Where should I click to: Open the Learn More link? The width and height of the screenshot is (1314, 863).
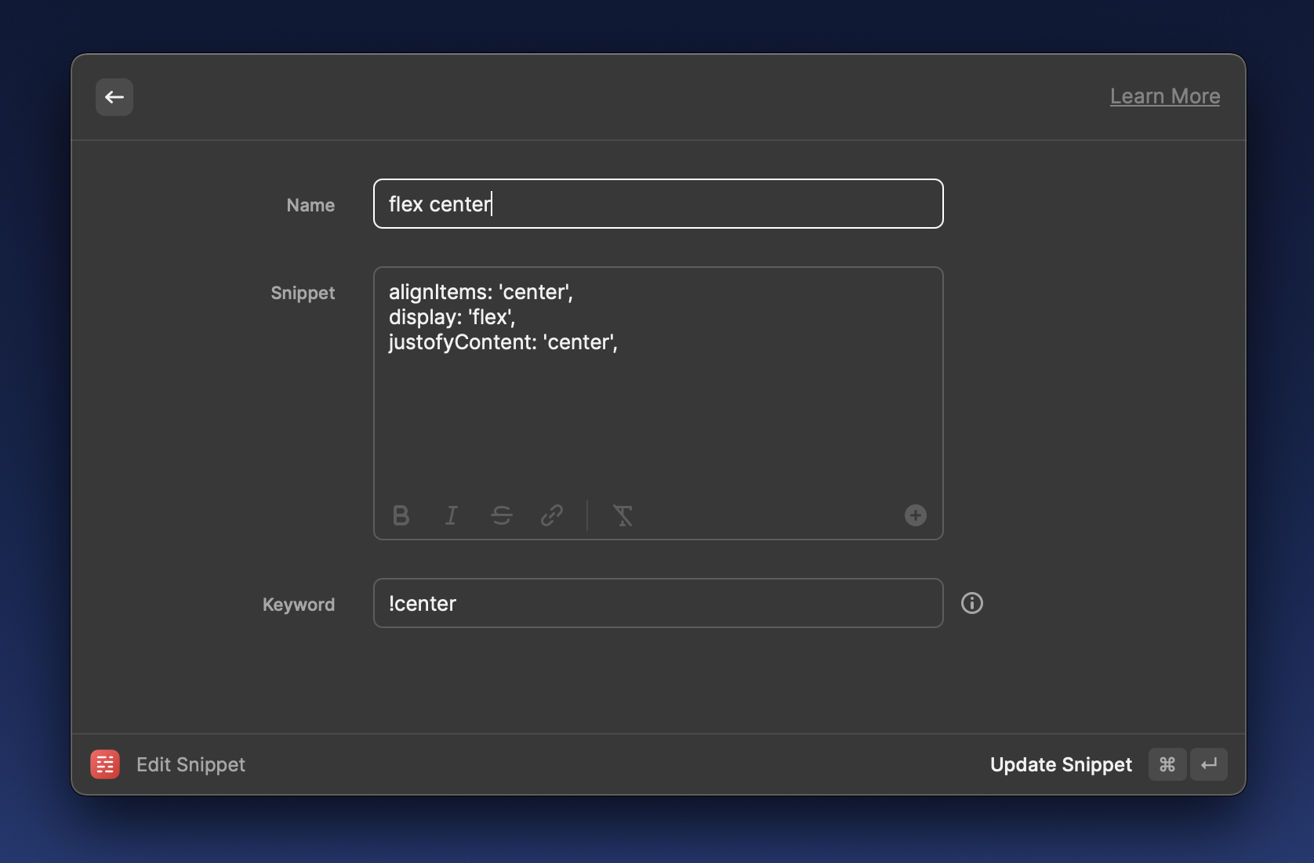click(x=1165, y=96)
